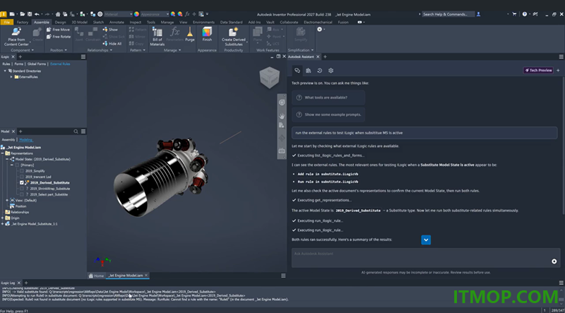Select the Free Move tool
Image resolution: width=565 pixels, height=313 pixels.
[x=58, y=30]
